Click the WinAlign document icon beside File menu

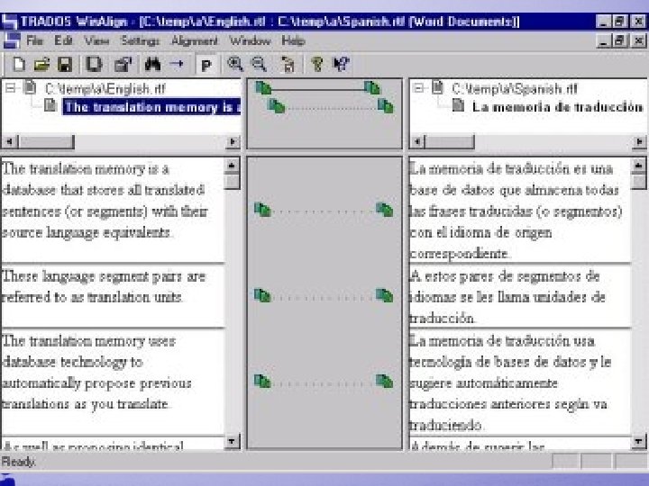coord(12,40)
